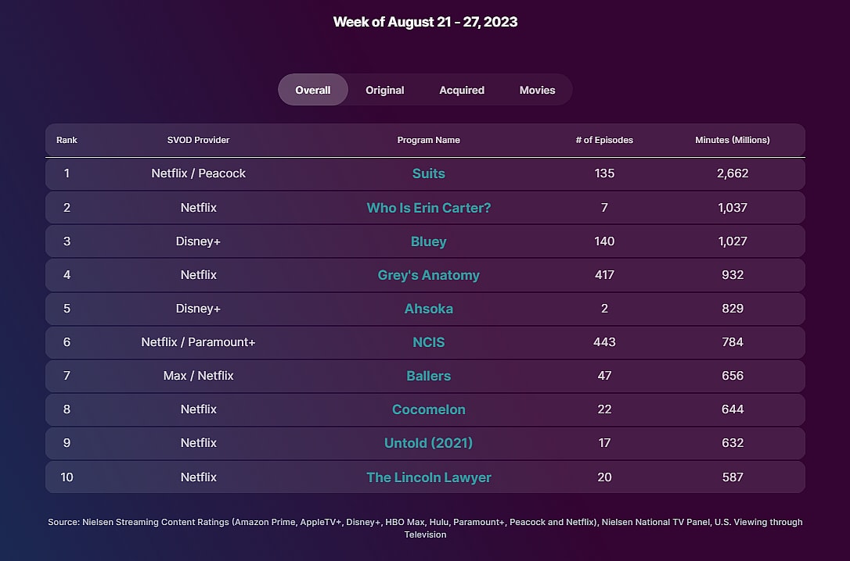Click The Lincoln Lawyer link
The height and width of the screenshot is (561, 850).
click(428, 477)
